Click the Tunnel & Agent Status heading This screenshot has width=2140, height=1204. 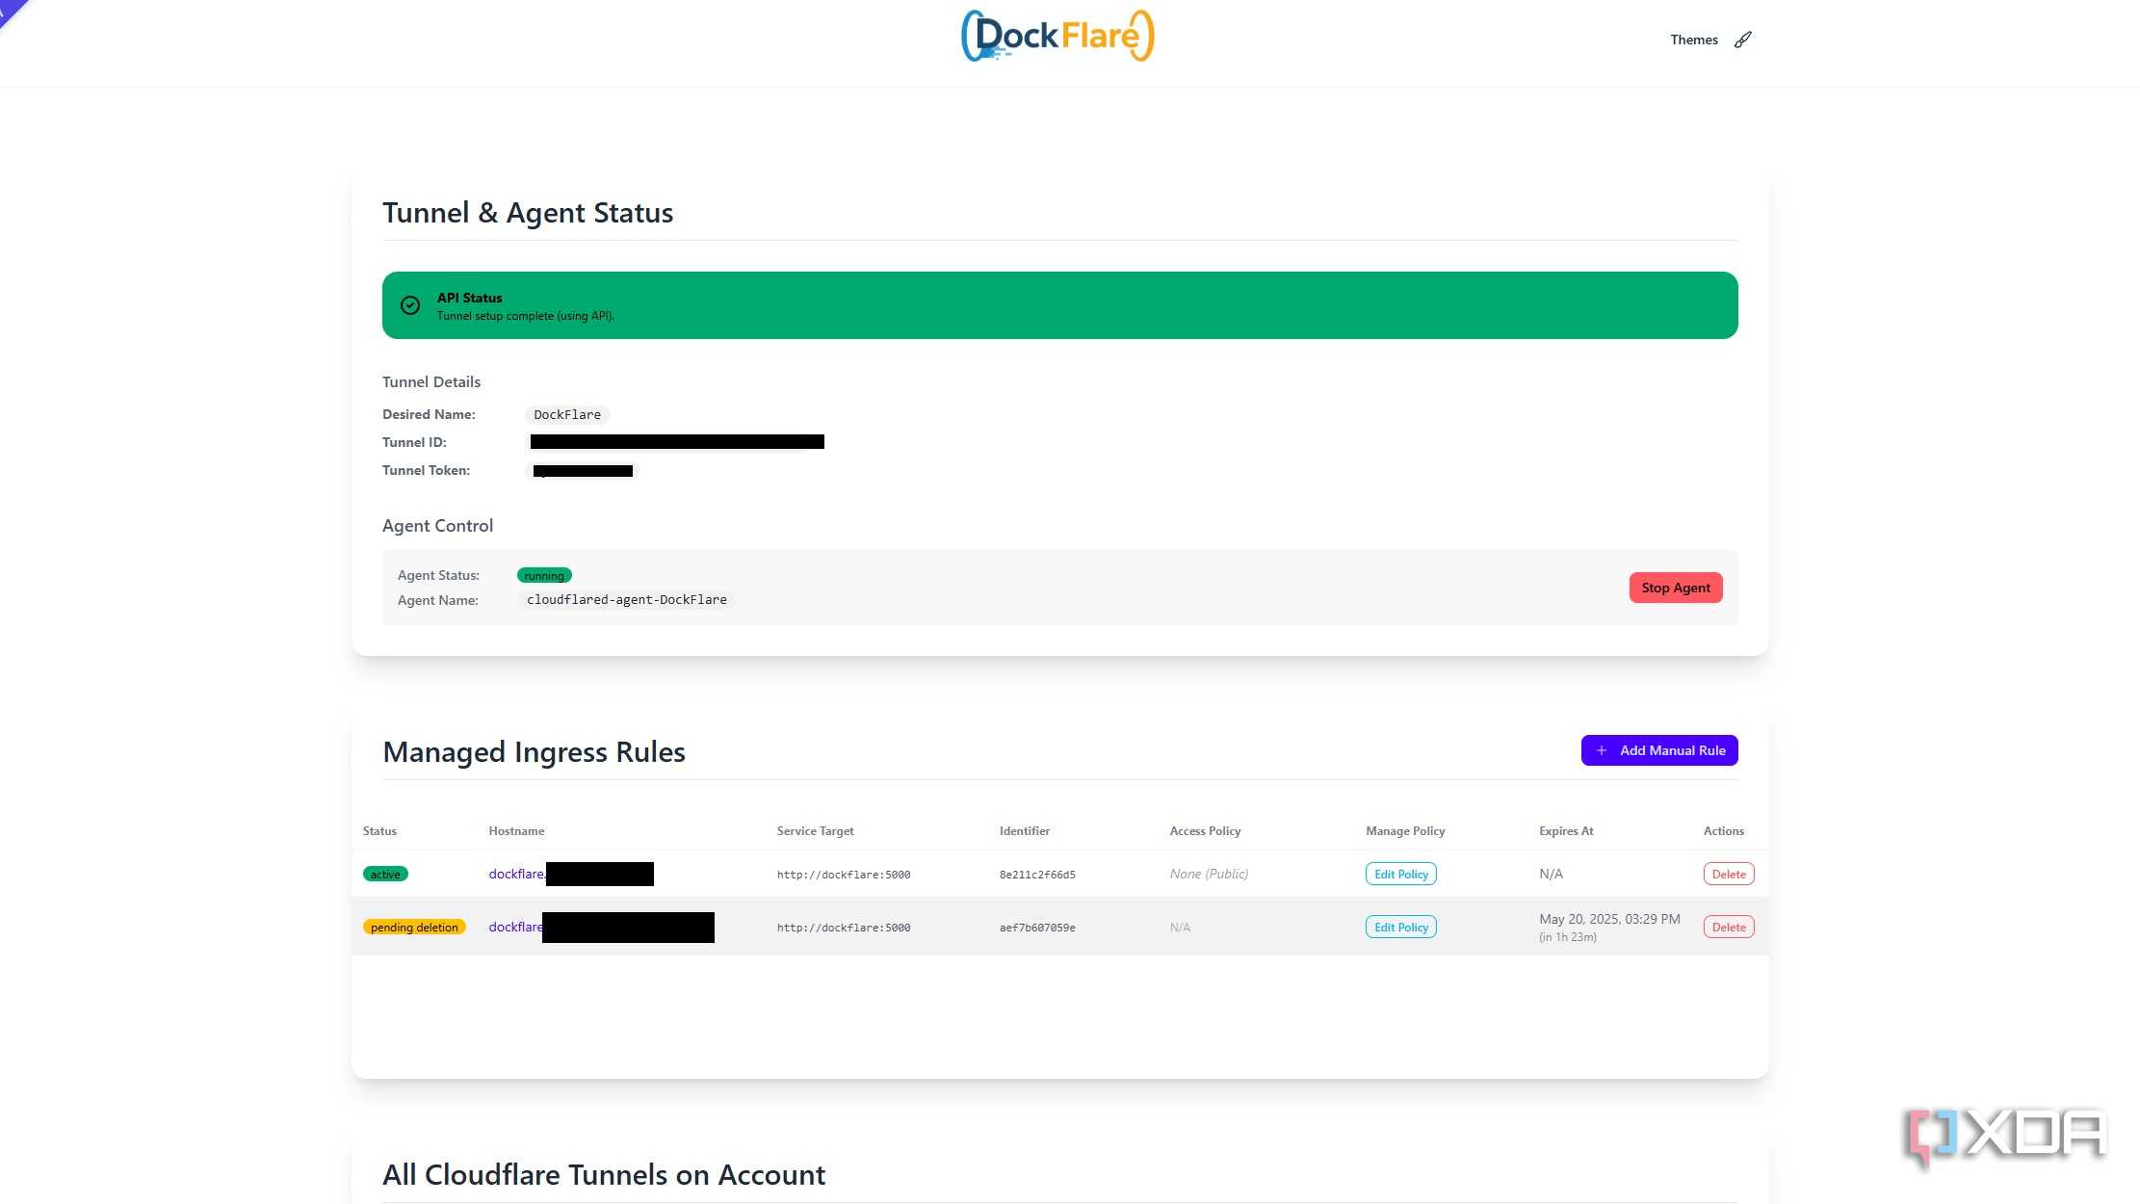(x=528, y=213)
